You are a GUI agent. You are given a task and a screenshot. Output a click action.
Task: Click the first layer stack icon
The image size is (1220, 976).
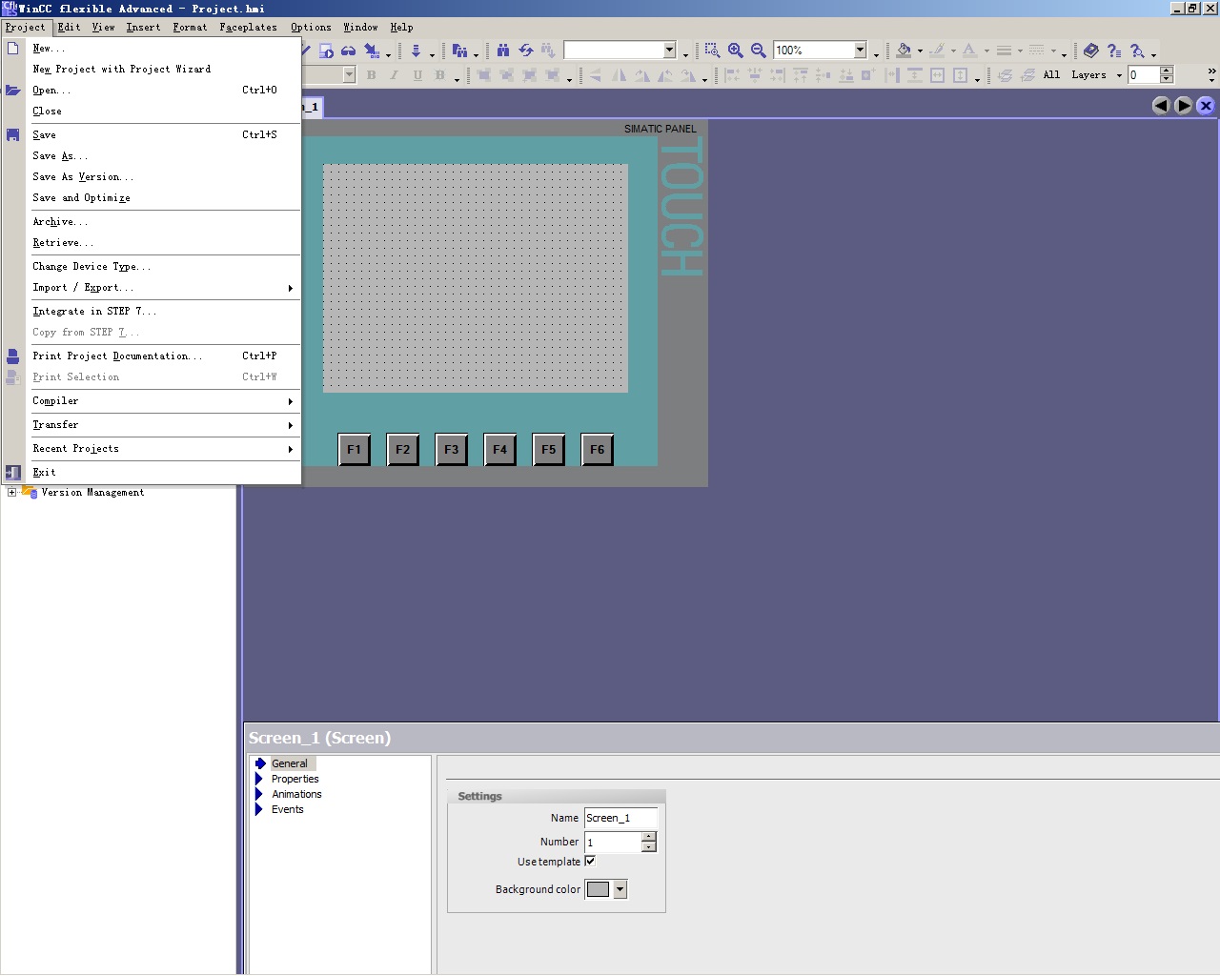[1005, 75]
